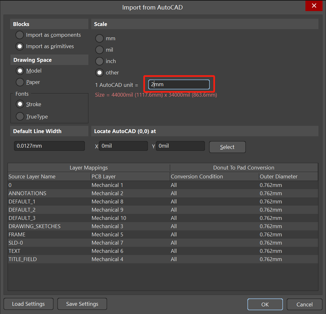Screen dimensions: 326x314
Task: Click the Save Settings button
Action: click(x=82, y=304)
